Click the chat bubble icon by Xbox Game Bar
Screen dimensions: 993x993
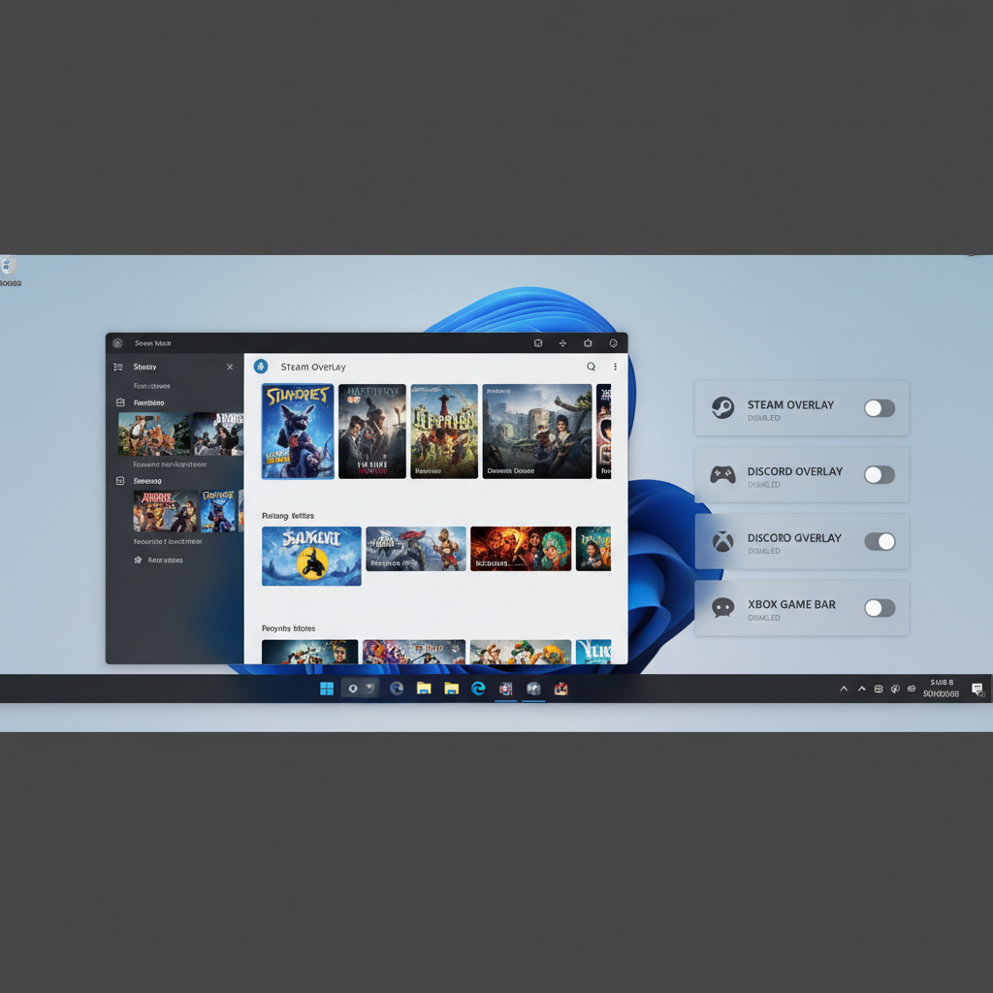[722, 607]
